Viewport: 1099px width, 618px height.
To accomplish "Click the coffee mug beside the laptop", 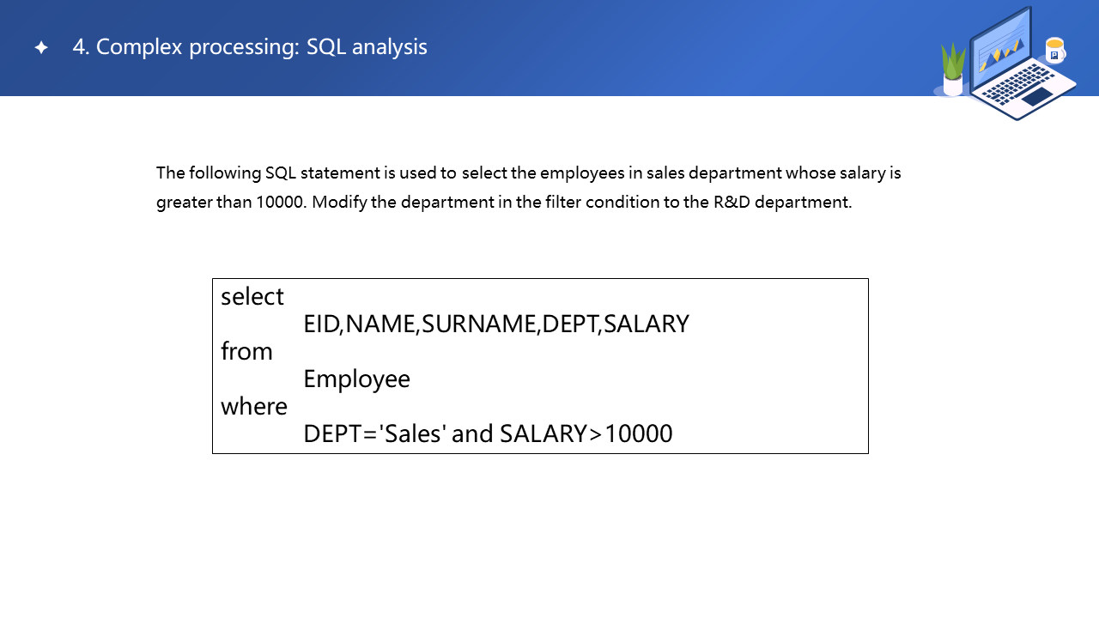I will (x=1054, y=51).
